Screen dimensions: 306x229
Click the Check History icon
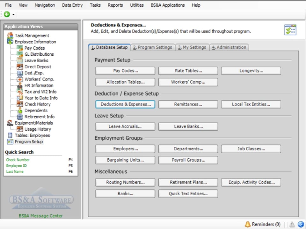(x=20, y=104)
